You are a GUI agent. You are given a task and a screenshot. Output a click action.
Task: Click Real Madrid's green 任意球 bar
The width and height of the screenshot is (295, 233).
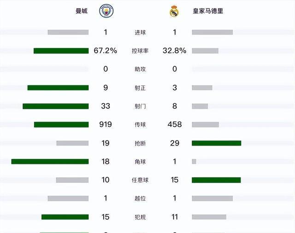216,180
